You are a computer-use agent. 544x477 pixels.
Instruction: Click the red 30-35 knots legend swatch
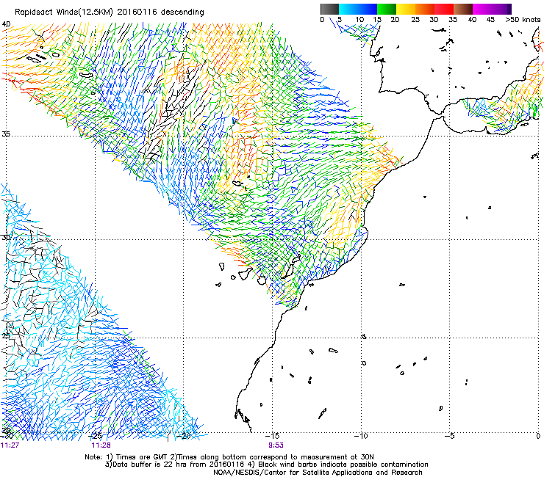[x=444, y=9]
